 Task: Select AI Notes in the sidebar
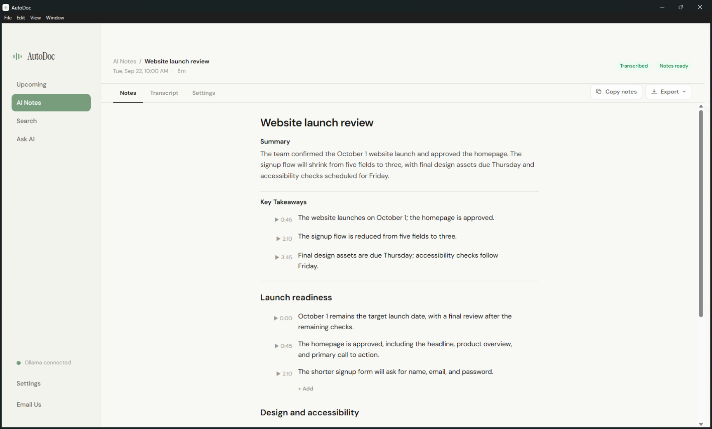point(51,103)
